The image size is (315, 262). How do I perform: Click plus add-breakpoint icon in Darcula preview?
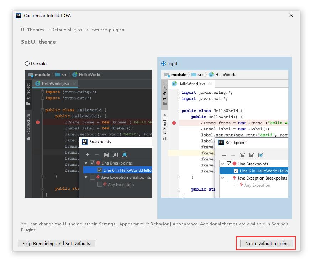tap(88, 155)
